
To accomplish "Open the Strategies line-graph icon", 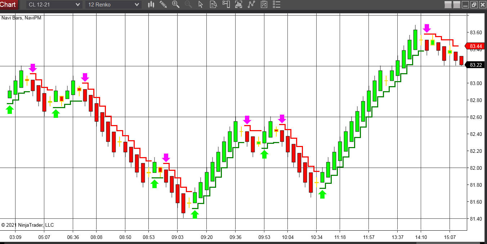I will tap(251, 5).
